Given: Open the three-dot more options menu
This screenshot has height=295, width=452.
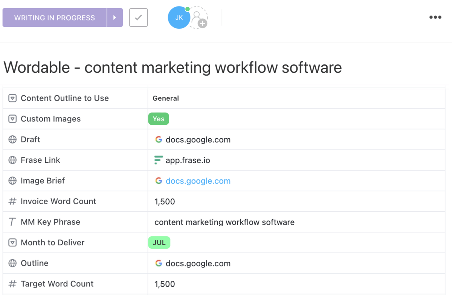Looking at the screenshot, I should click(x=435, y=17).
